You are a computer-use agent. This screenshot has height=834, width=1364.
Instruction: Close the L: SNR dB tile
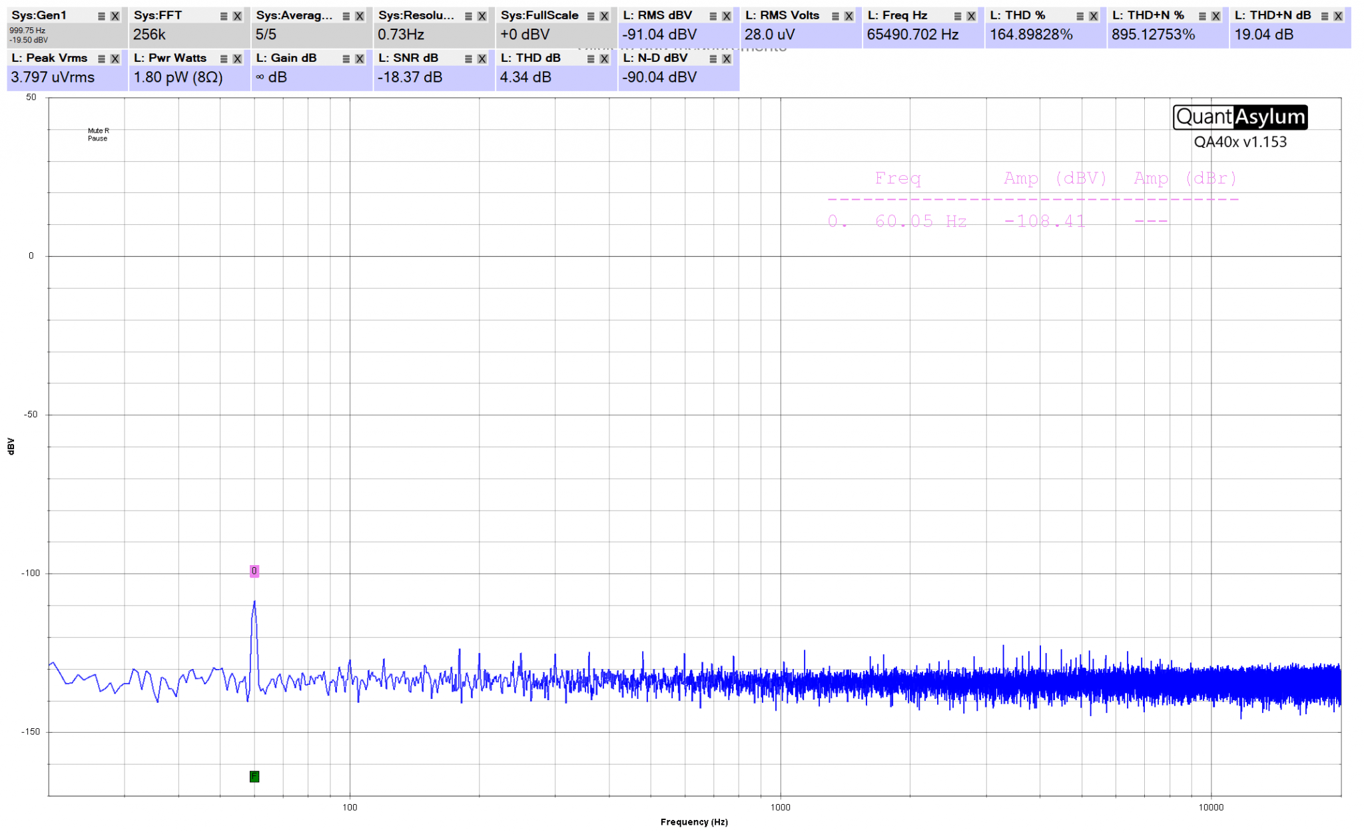pyautogui.click(x=482, y=59)
